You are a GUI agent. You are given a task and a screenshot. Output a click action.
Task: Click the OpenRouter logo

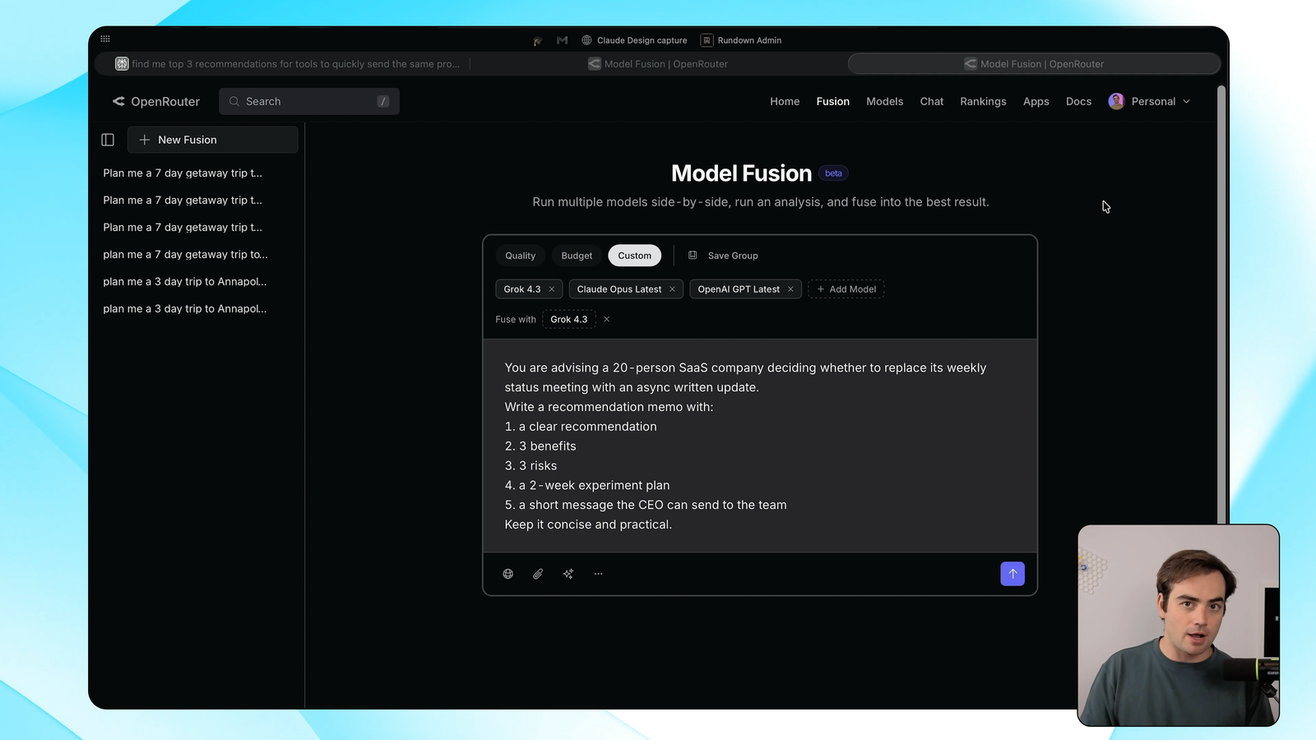point(156,101)
